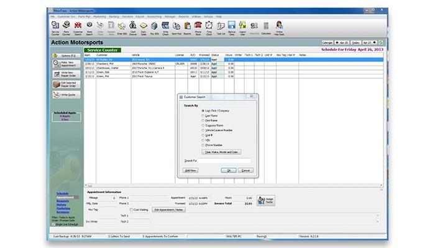Click the Send Mail toolbar icon
Viewport: 435px width, 248px height.
coord(176,28)
